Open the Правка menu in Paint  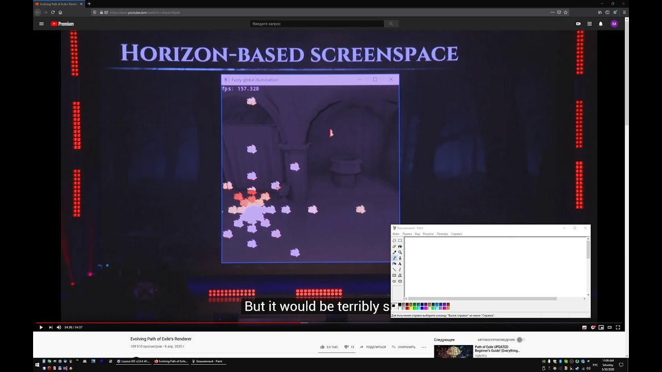pos(407,234)
